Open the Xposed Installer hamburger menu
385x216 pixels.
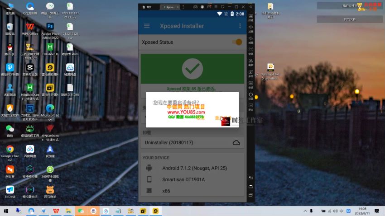pos(147,26)
